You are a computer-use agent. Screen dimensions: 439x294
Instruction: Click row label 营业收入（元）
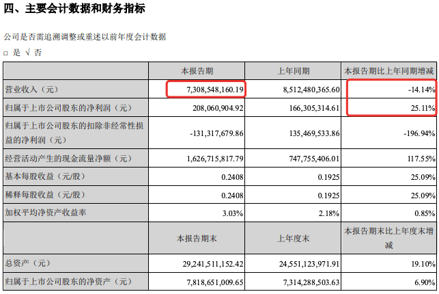pyautogui.click(x=32, y=90)
